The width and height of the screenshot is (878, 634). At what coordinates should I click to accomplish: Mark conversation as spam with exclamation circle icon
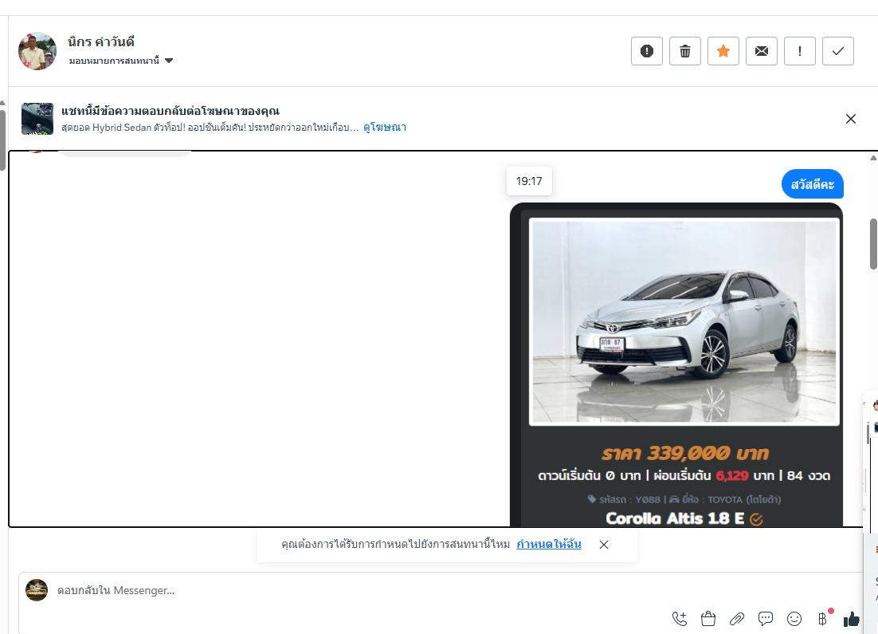(647, 51)
